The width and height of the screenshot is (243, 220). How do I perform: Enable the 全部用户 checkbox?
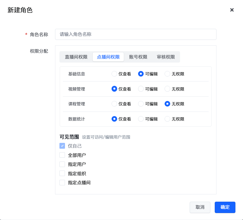click(x=62, y=155)
